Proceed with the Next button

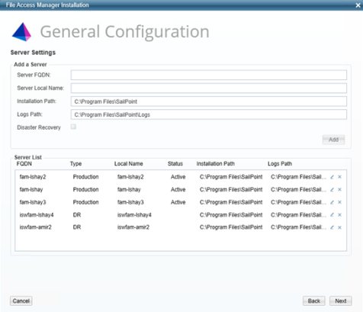pos(341,301)
